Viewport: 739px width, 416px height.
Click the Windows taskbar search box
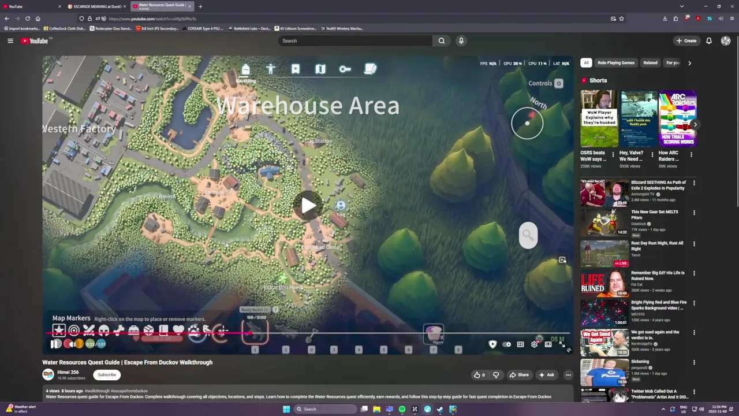pyautogui.click(x=325, y=409)
